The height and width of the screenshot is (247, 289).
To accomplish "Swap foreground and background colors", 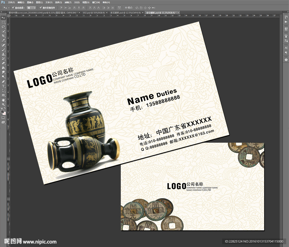I will point(5,108).
